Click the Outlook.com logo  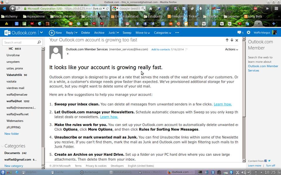20,33
